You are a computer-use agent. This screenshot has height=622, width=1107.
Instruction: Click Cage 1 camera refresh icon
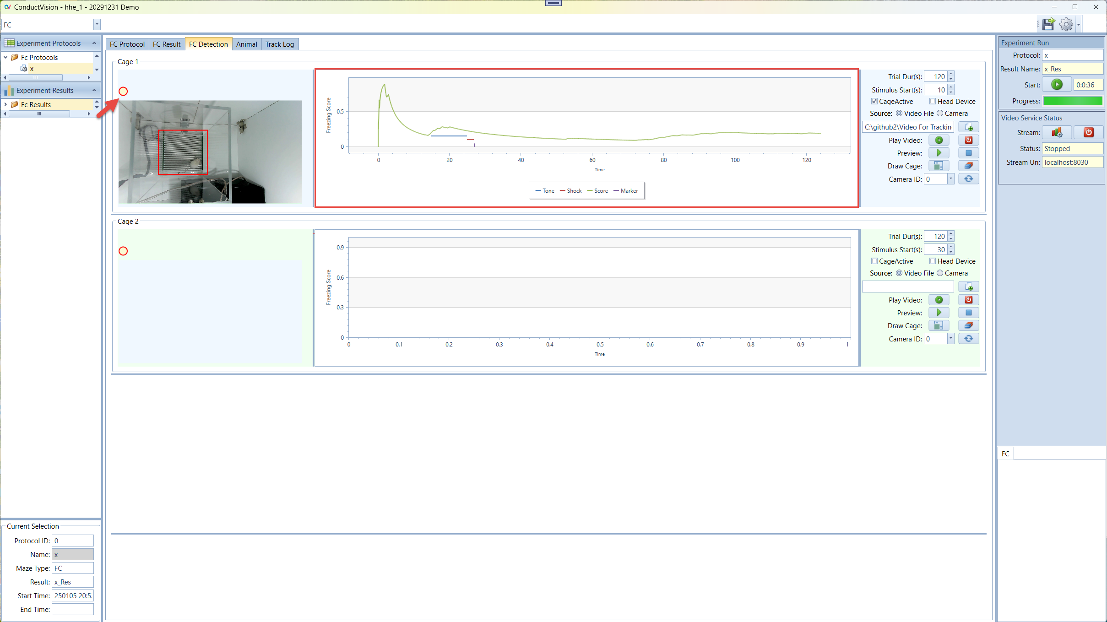coord(968,179)
